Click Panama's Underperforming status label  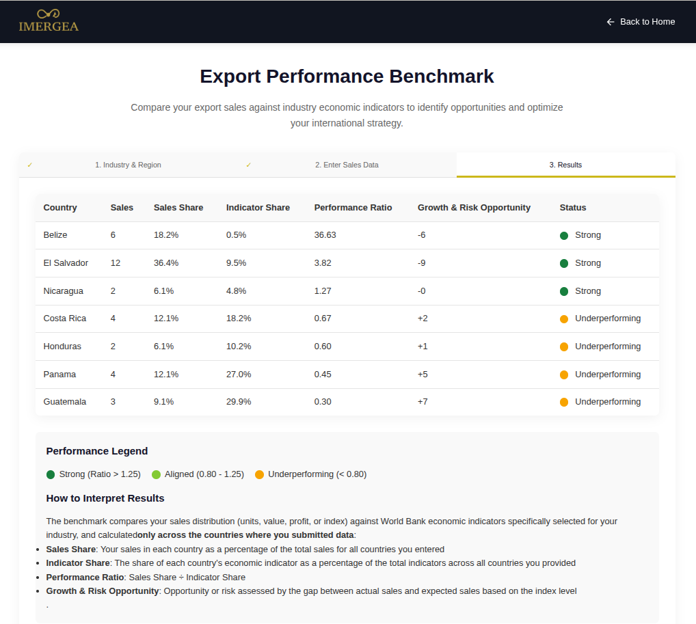[608, 374]
